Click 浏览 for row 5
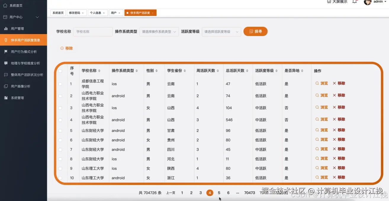Screen dimensions: 389x201 [x=322, y=130]
